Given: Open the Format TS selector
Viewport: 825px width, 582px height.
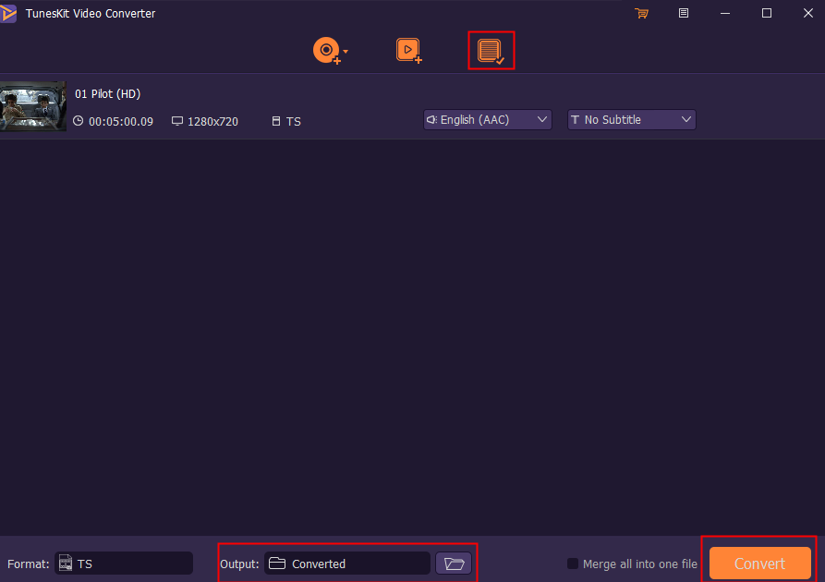Looking at the screenshot, I should (x=124, y=564).
